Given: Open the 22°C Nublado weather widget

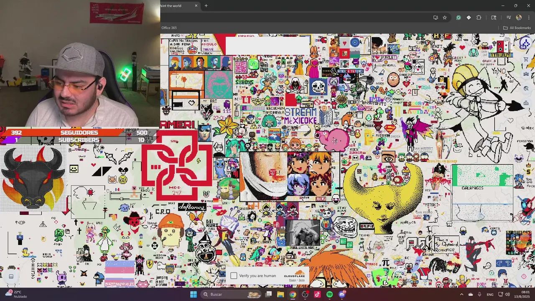Looking at the screenshot, I should click(x=15, y=294).
